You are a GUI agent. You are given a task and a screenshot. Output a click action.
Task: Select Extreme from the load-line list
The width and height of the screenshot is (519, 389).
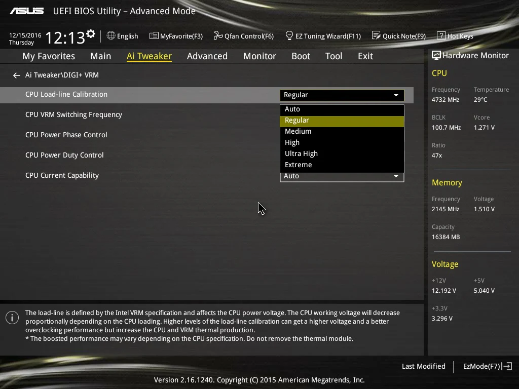pos(342,165)
